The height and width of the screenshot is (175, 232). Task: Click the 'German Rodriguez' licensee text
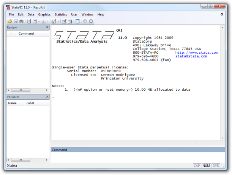tap(118, 75)
